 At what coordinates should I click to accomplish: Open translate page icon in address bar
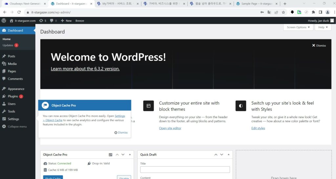click(x=269, y=12)
